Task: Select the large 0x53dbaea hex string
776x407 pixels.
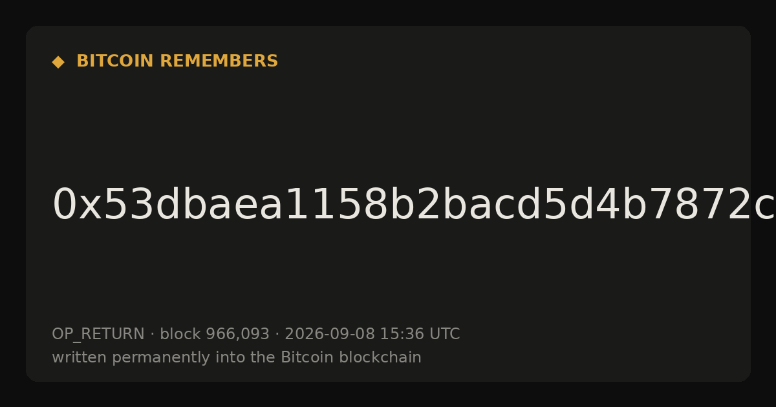Action: tap(414, 205)
